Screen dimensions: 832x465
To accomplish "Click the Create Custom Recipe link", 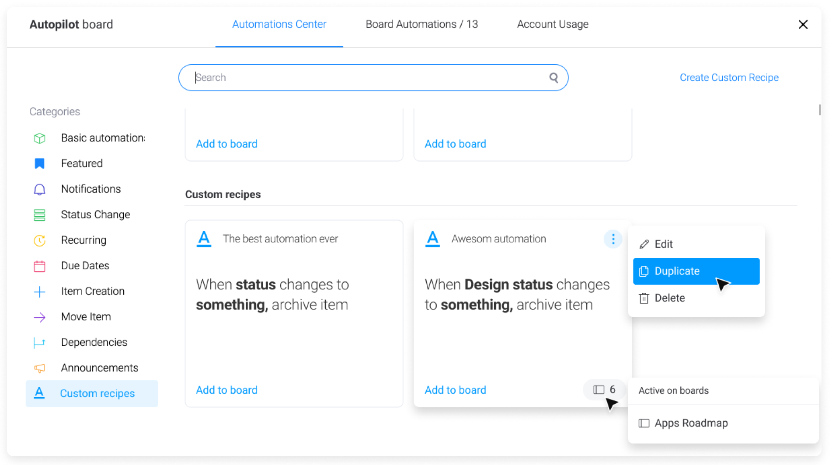I will 729,77.
